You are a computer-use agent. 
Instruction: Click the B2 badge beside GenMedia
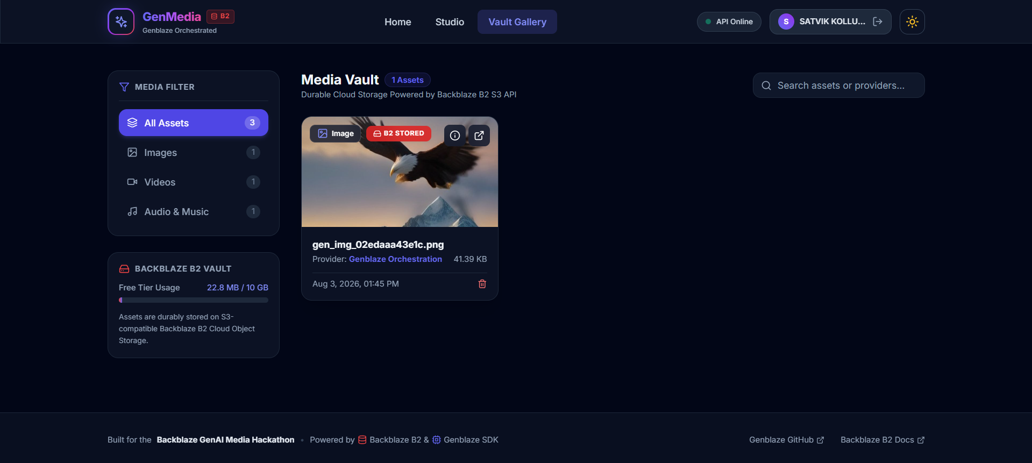pyautogui.click(x=220, y=16)
